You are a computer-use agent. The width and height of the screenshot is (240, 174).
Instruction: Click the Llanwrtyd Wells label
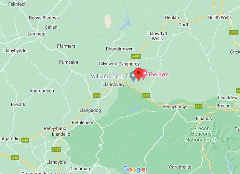pos(157,36)
